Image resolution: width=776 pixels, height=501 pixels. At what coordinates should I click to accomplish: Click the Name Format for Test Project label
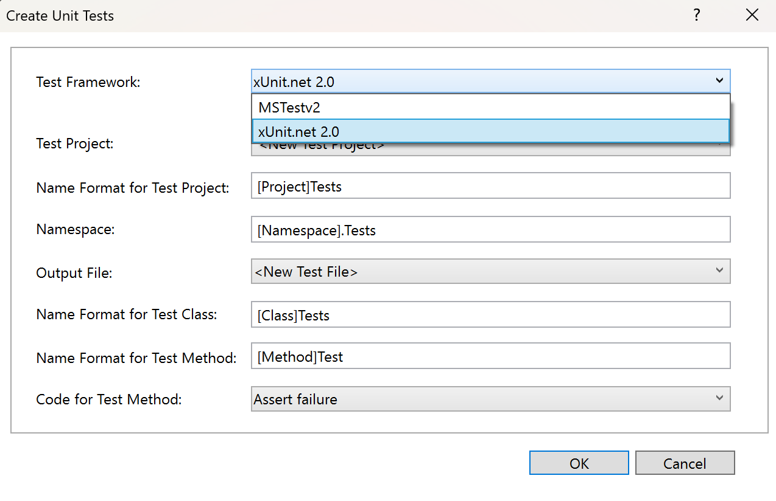pos(133,188)
